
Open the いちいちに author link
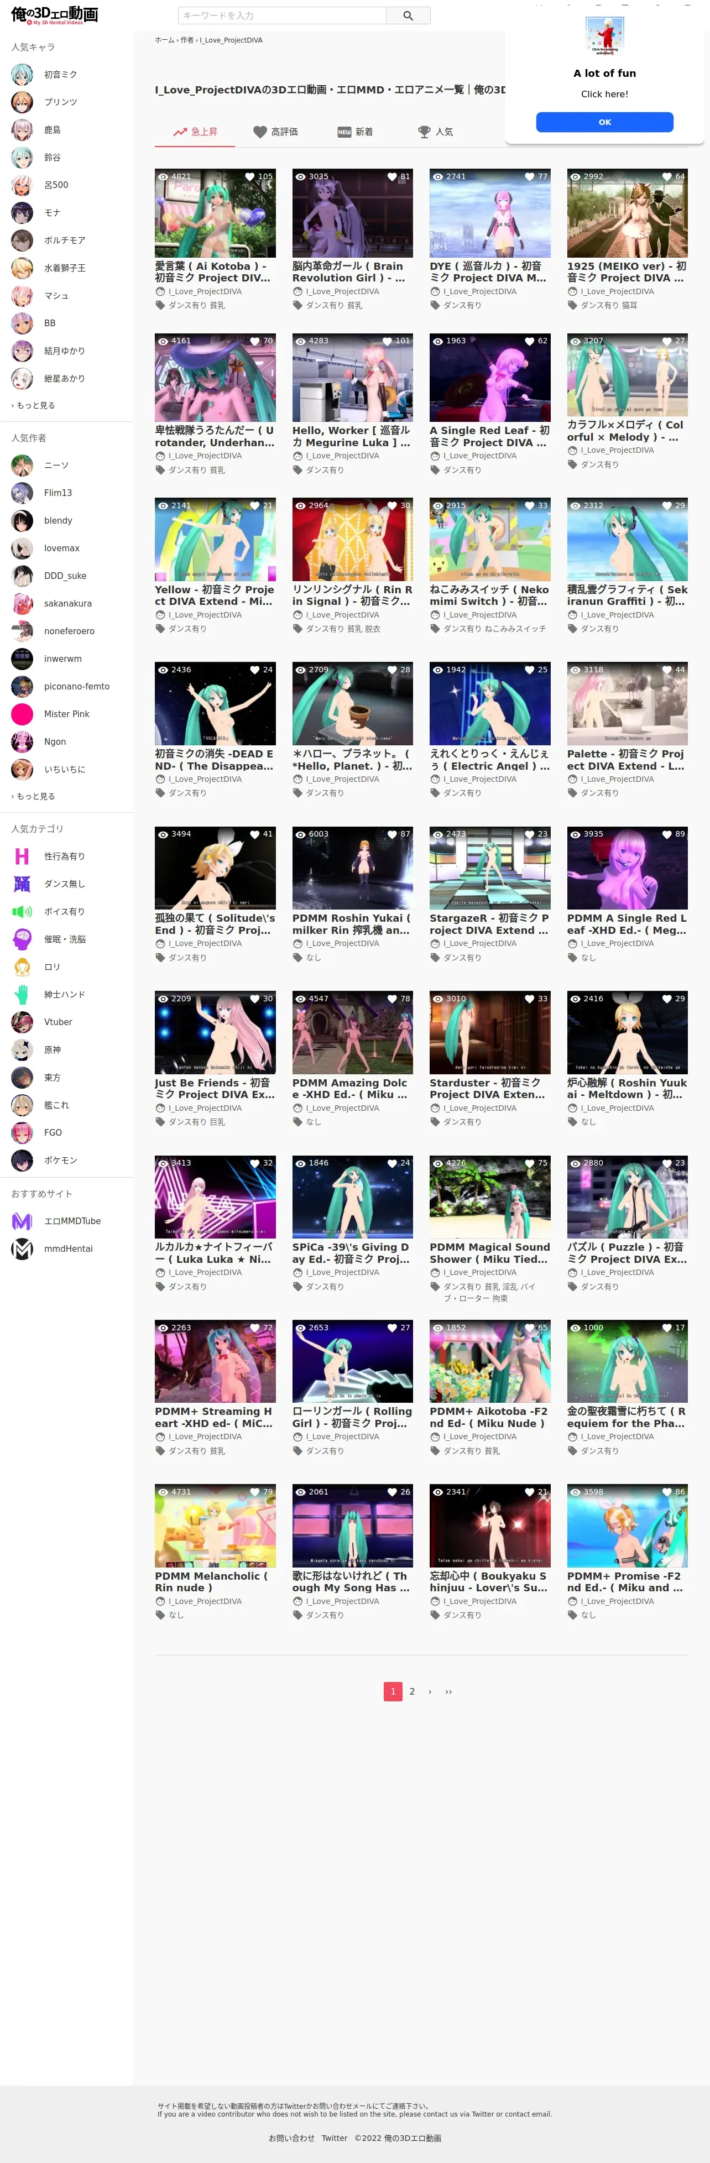(x=65, y=770)
